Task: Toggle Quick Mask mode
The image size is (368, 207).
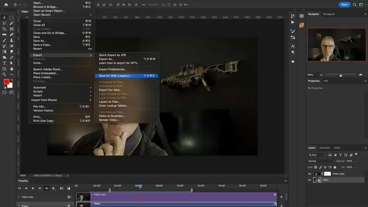Action: coord(4,92)
